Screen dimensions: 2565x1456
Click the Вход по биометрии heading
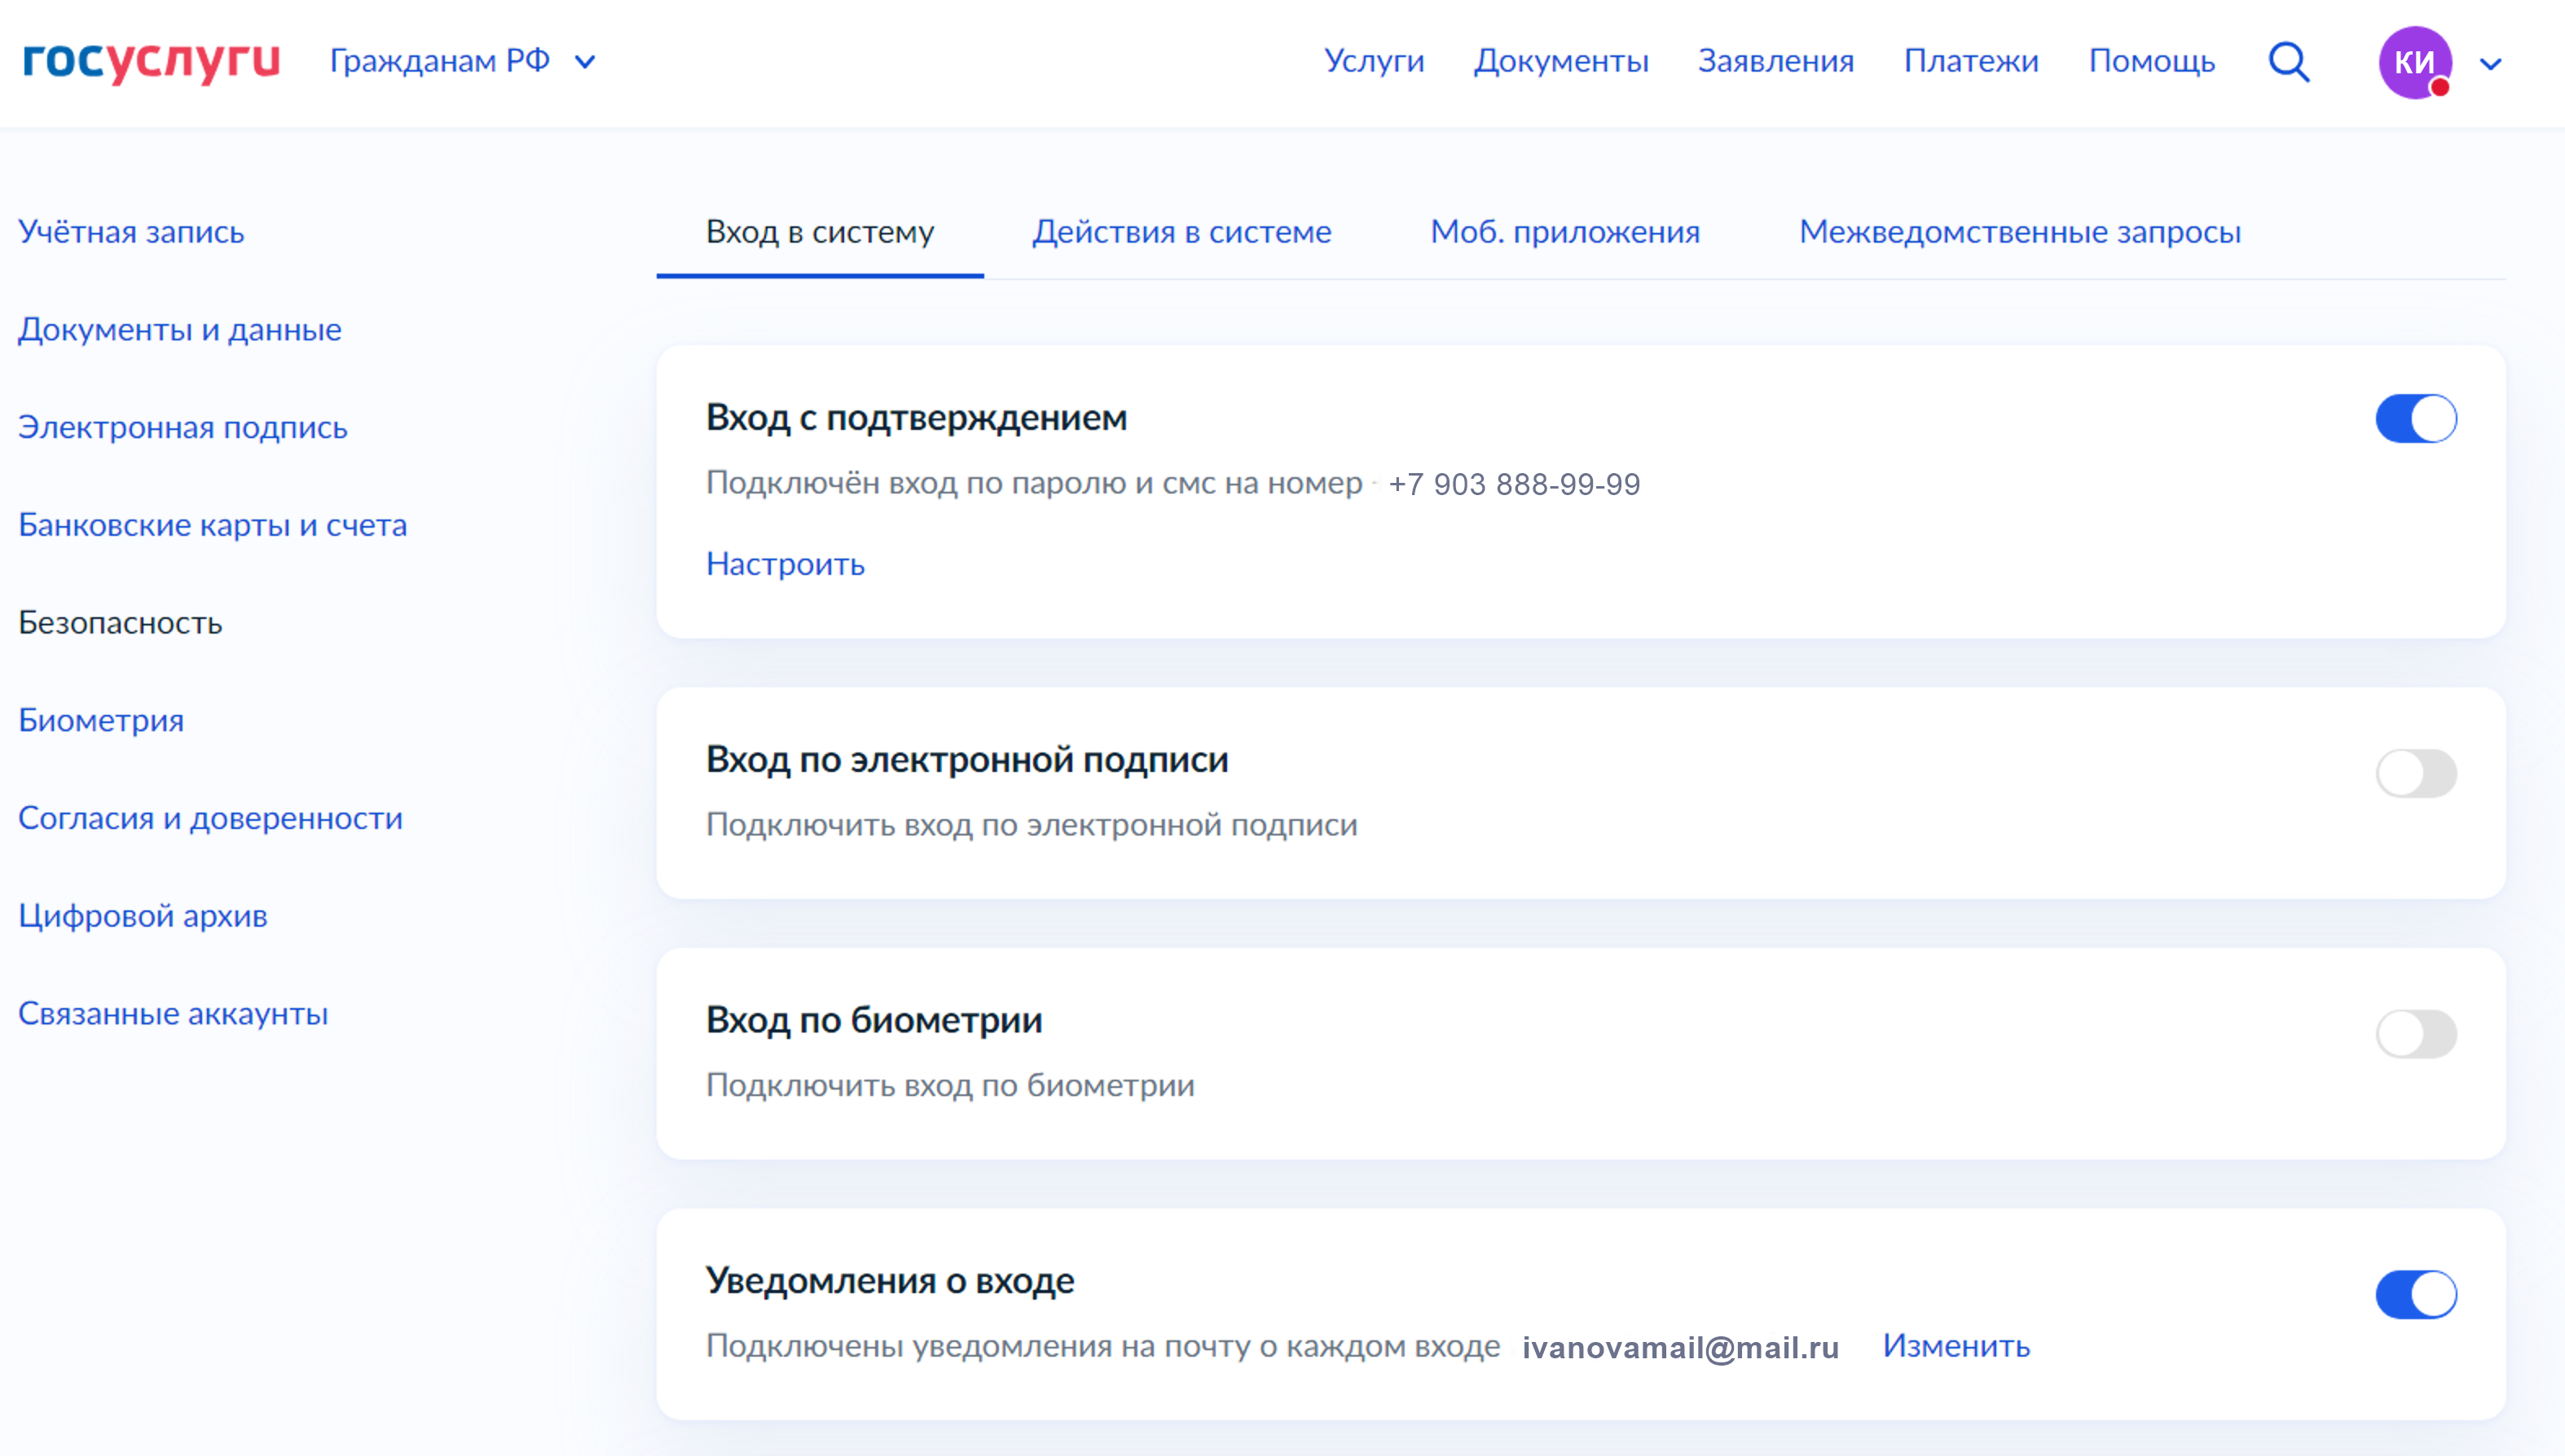click(874, 1020)
